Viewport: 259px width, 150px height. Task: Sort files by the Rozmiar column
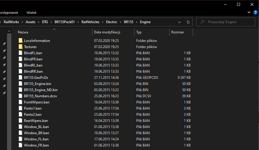click(x=178, y=32)
